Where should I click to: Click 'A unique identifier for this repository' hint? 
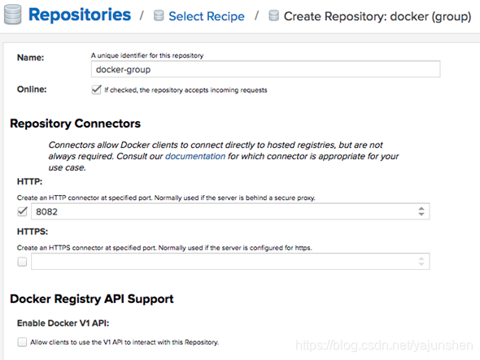147,55
